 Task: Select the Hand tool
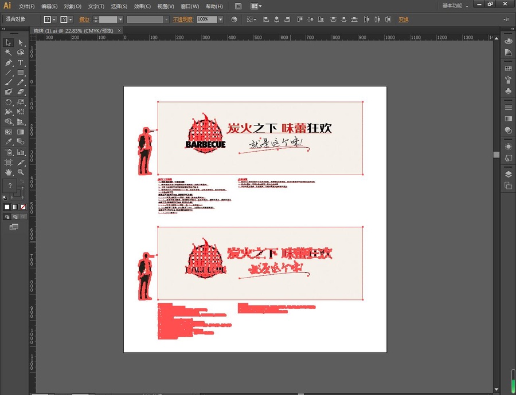pos(8,172)
